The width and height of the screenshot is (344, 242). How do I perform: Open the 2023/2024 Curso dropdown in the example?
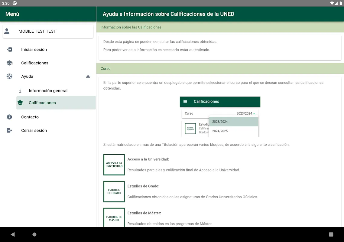point(246,113)
